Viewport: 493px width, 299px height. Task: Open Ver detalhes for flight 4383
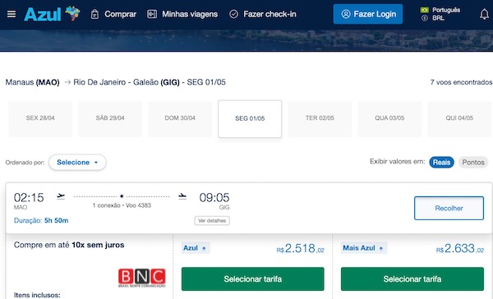point(212,221)
